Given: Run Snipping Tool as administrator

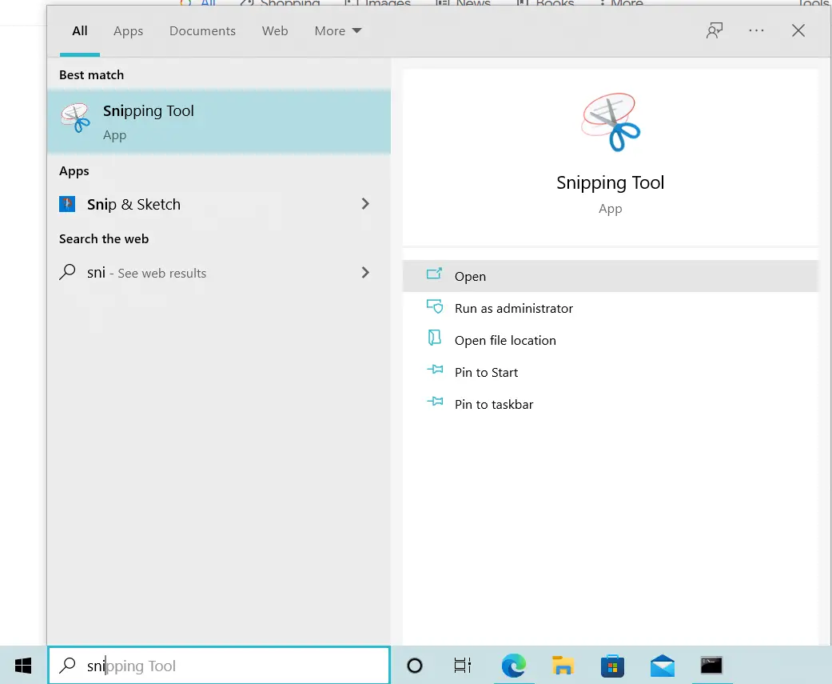Looking at the screenshot, I should coord(512,308).
